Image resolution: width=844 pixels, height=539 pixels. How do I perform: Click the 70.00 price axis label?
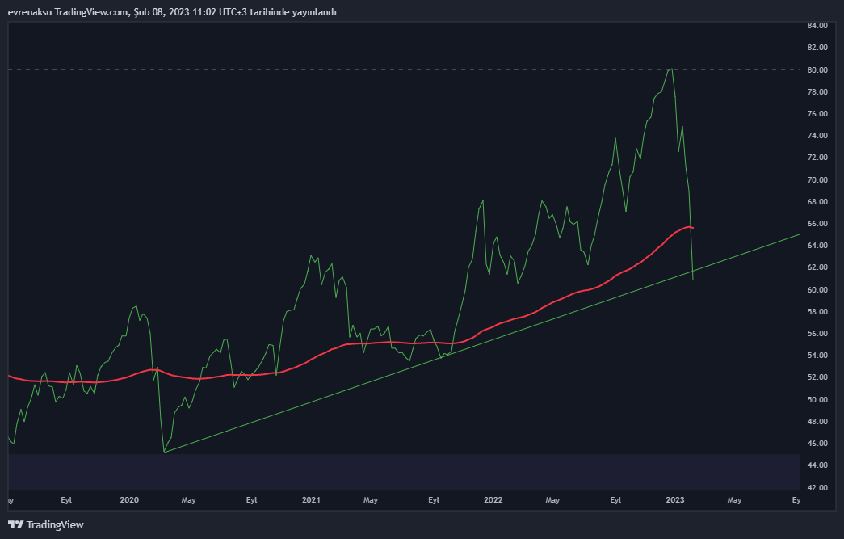[817, 179]
